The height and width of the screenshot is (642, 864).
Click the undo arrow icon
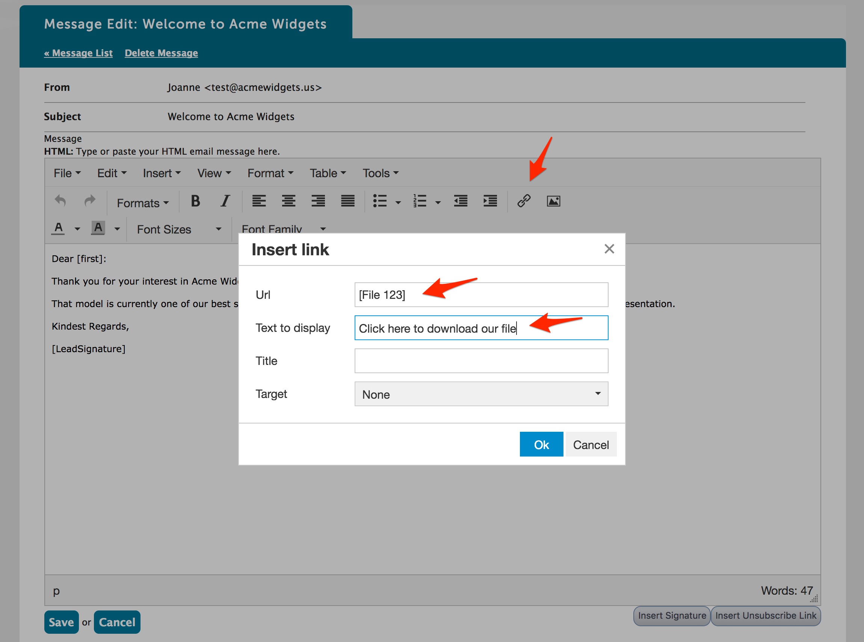pyautogui.click(x=60, y=201)
